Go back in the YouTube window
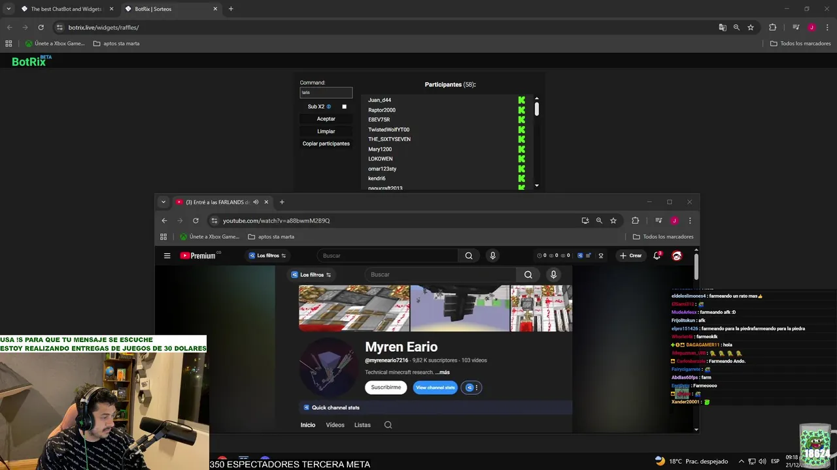Viewport: 837px width, 470px height. (x=164, y=221)
